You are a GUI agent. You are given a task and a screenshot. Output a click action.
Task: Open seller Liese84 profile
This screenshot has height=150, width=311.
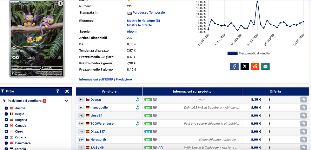[x=96, y=116]
